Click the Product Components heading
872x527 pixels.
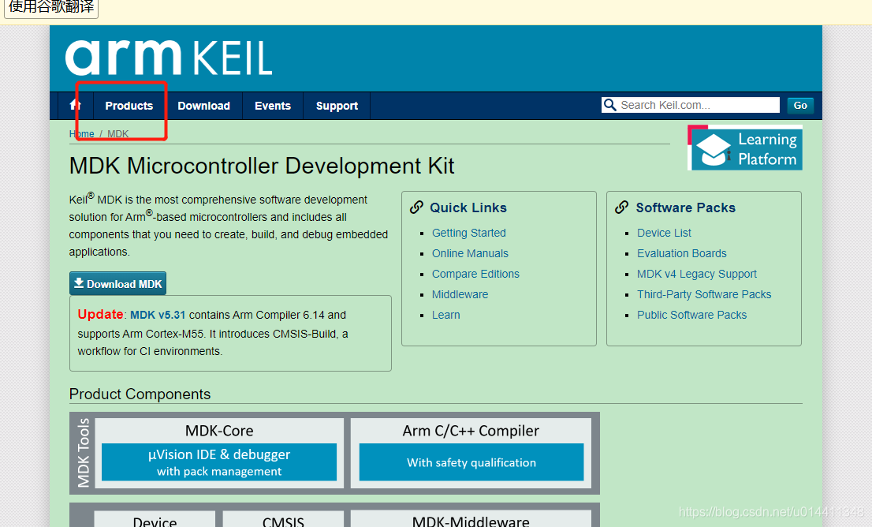pos(140,394)
